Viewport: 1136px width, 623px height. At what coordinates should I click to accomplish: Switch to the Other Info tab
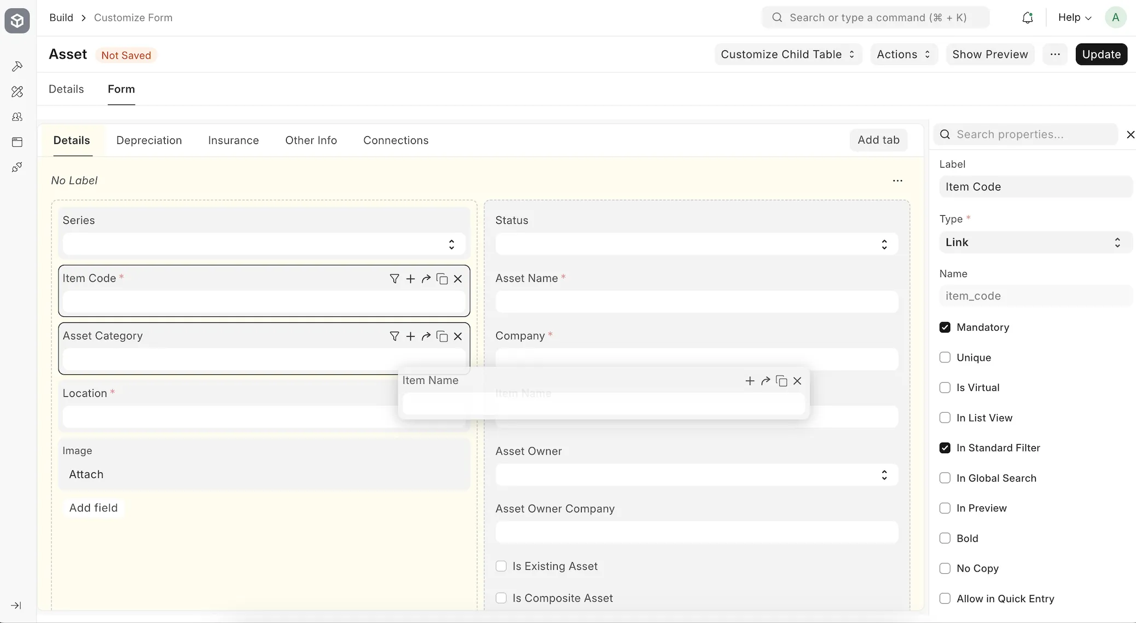click(x=311, y=140)
